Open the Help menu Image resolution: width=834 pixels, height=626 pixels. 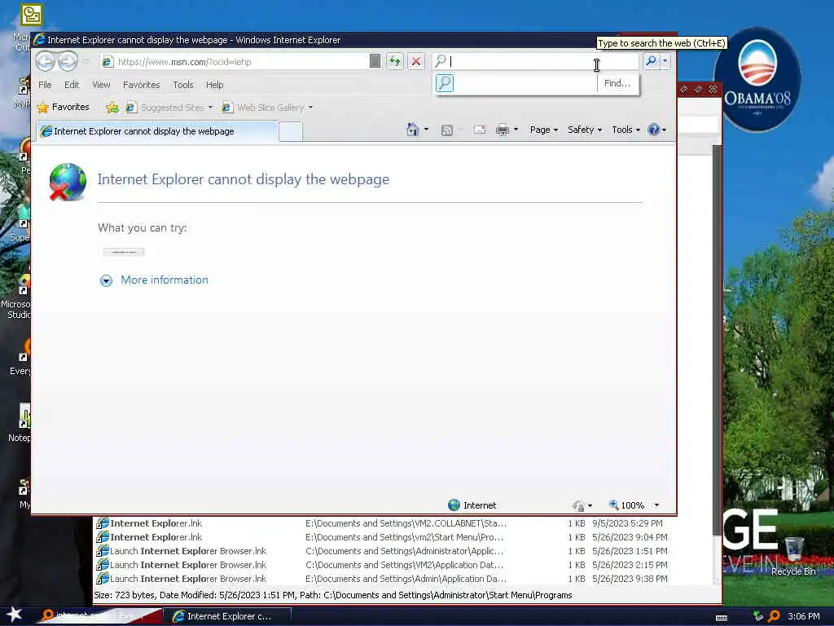click(214, 85)
